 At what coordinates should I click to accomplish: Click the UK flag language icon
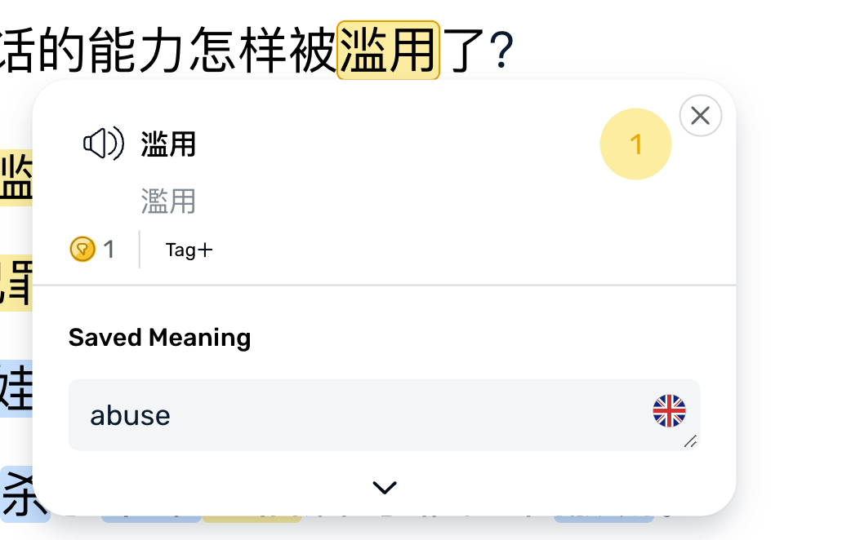pos(669,410)
